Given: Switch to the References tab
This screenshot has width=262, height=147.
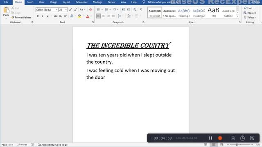Looking at the screenshot, I should pos(81,2).
